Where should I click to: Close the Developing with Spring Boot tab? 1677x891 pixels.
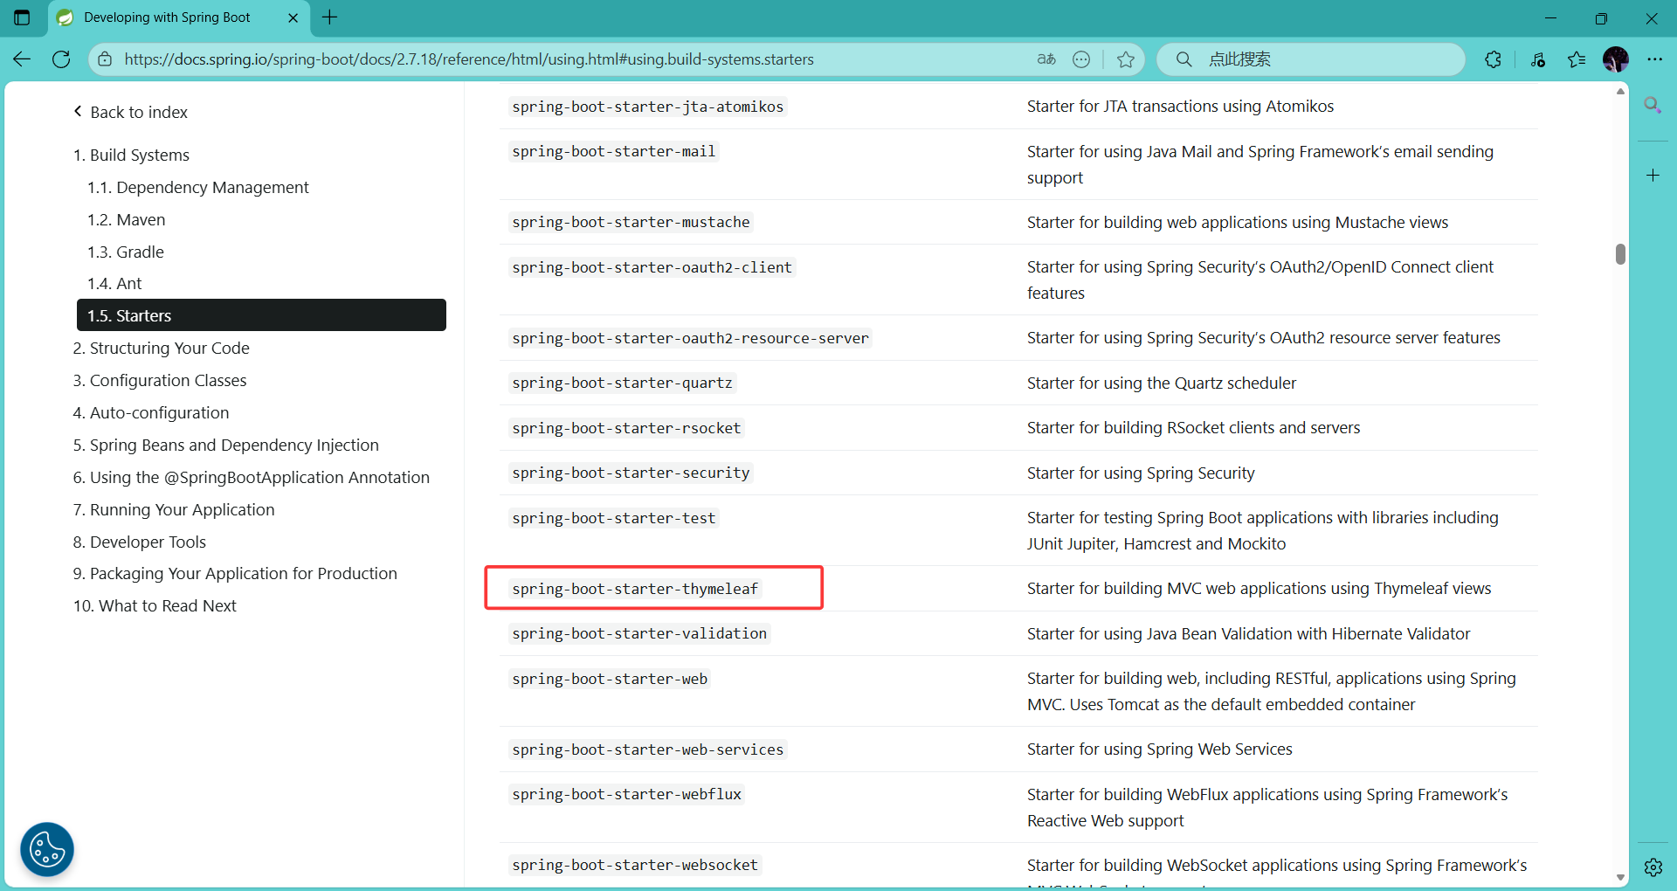pos(293,17)
